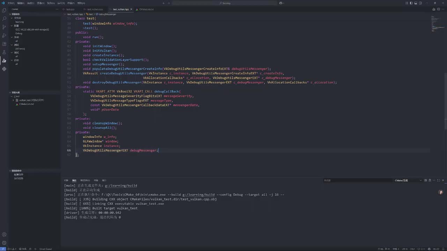Viewport: 447px width, 251px height.
Task: Switch to the test_vulkan.cpp tab
Action: click(x=95, y=9)
